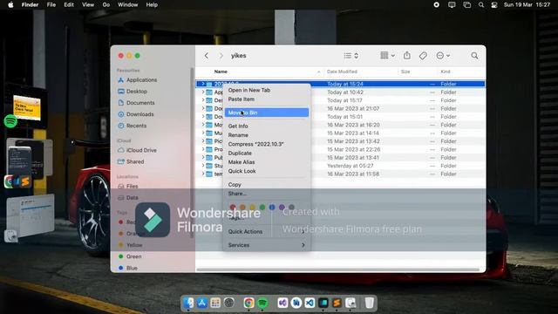Open the Group By toolbar dropdown
This screenshot has height=314, width=558.
(387, 56)
